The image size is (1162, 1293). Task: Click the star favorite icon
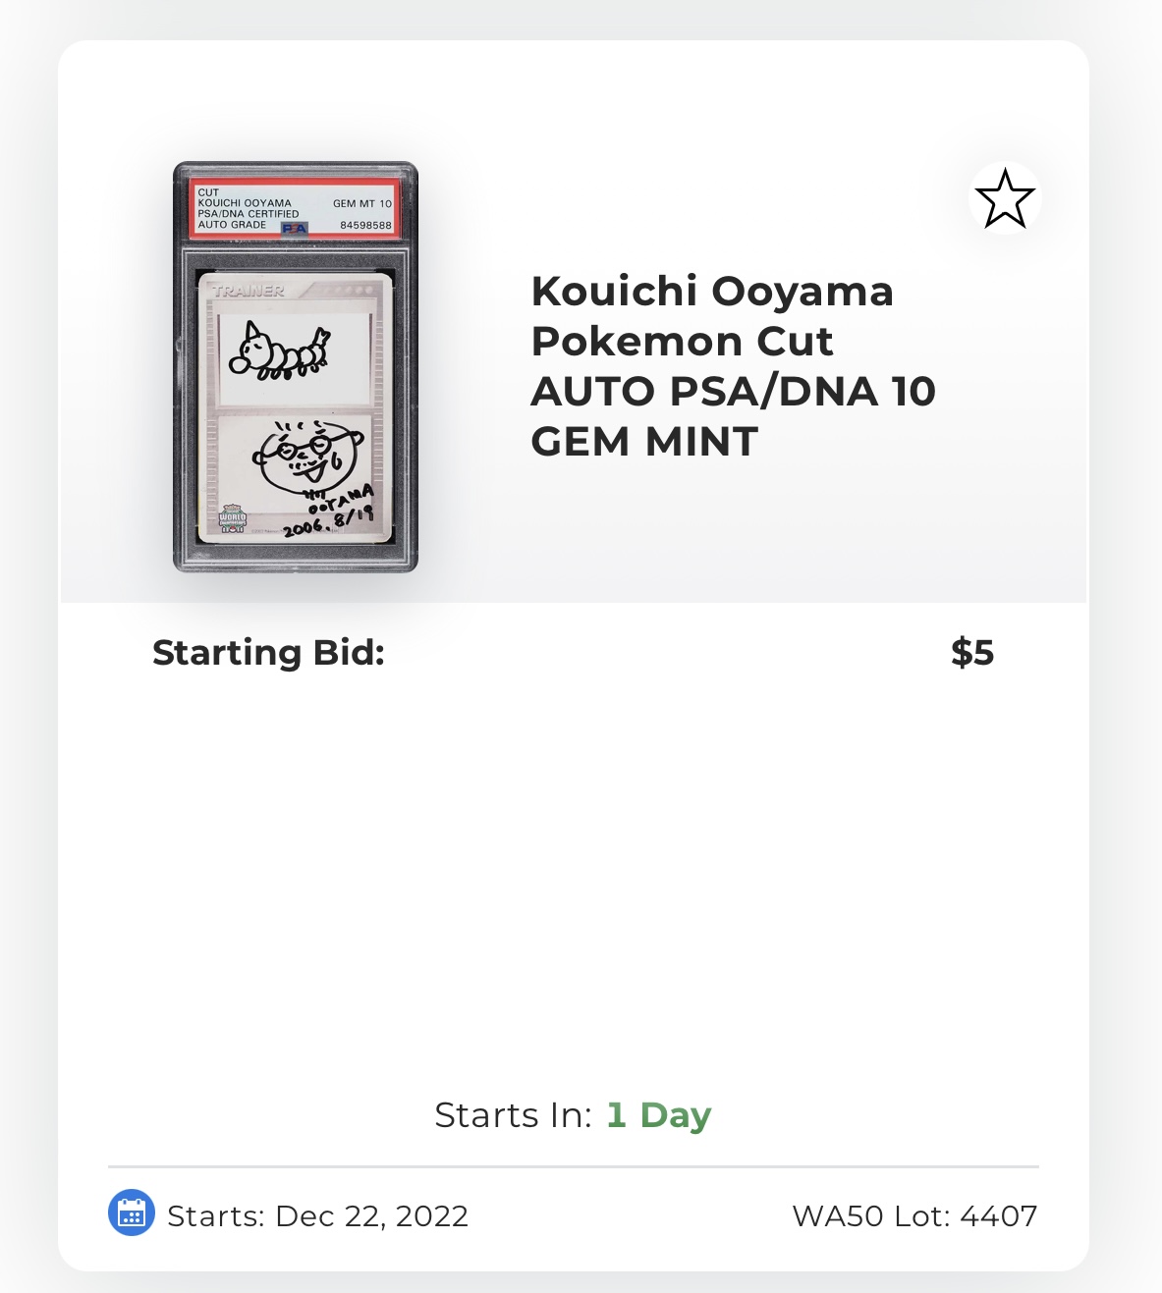point(1005,199)
